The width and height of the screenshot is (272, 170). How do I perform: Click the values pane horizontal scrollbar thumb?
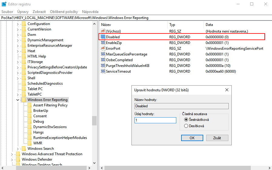click(x=177, y=168)
